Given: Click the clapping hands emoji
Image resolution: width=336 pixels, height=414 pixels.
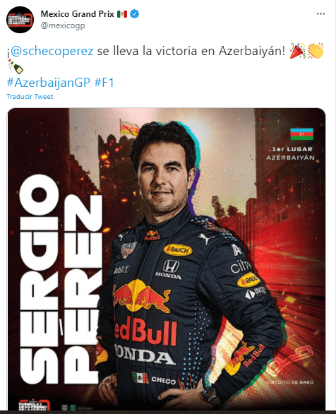Looking at the screenshot, I should tap(316, 50).
